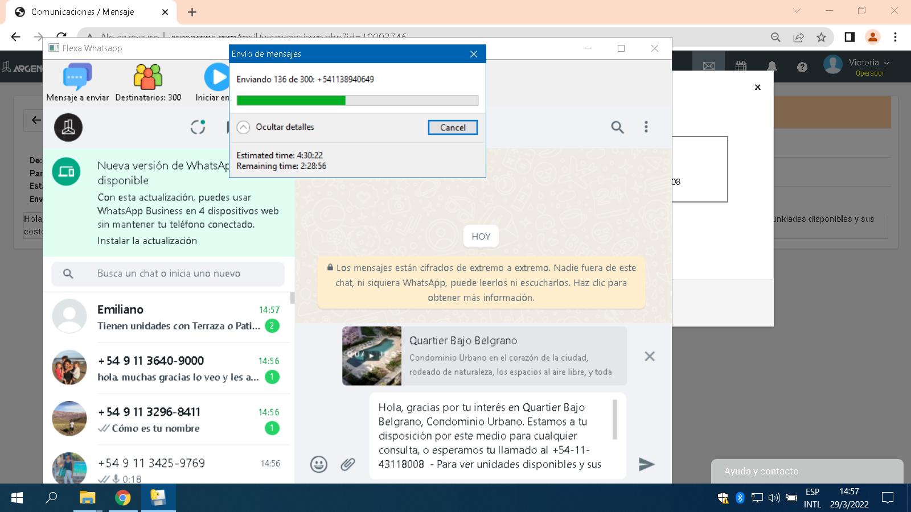Image resolution: width=911 pixels, height=512 pixels.
Task: Open the calendar icon in Argencons header
Action: coord(741,67)
